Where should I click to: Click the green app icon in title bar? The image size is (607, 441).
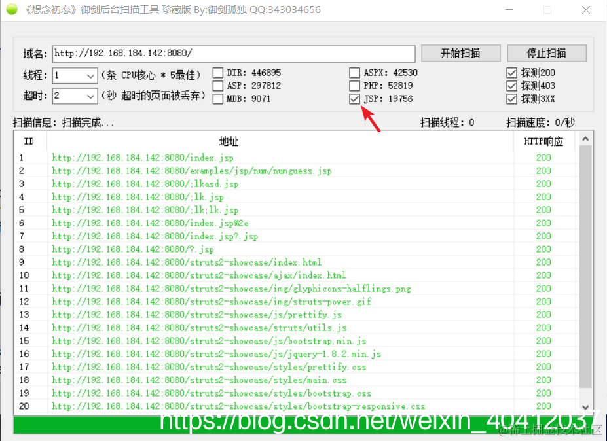(12, 9)
